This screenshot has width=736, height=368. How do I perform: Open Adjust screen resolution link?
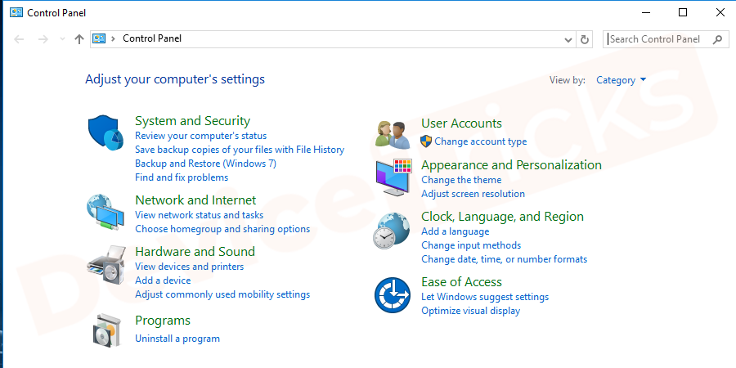473,194
